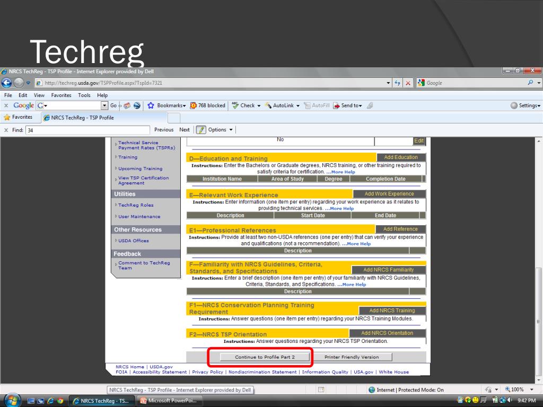The width and height of the screenshot is (543, 407).
Task: Click Printer Friendly Version button
Action: [352, 357]
